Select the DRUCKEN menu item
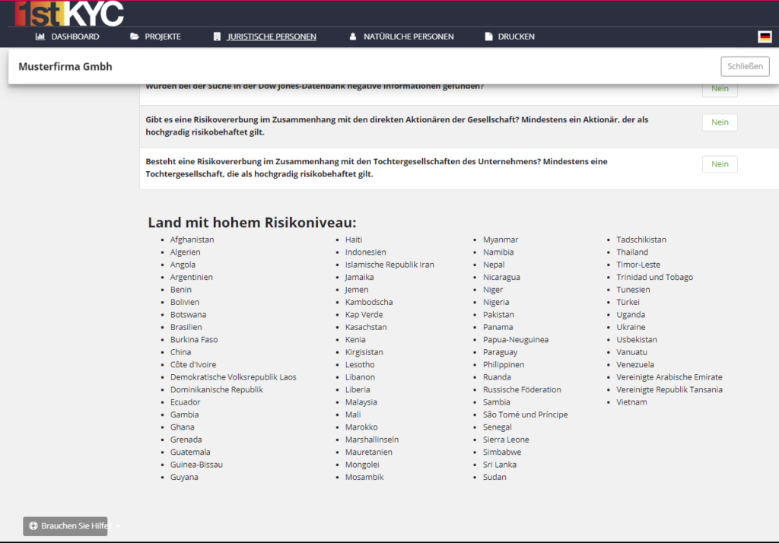The width and height of the screenshot is (779, 543). (x=517, y=37)
